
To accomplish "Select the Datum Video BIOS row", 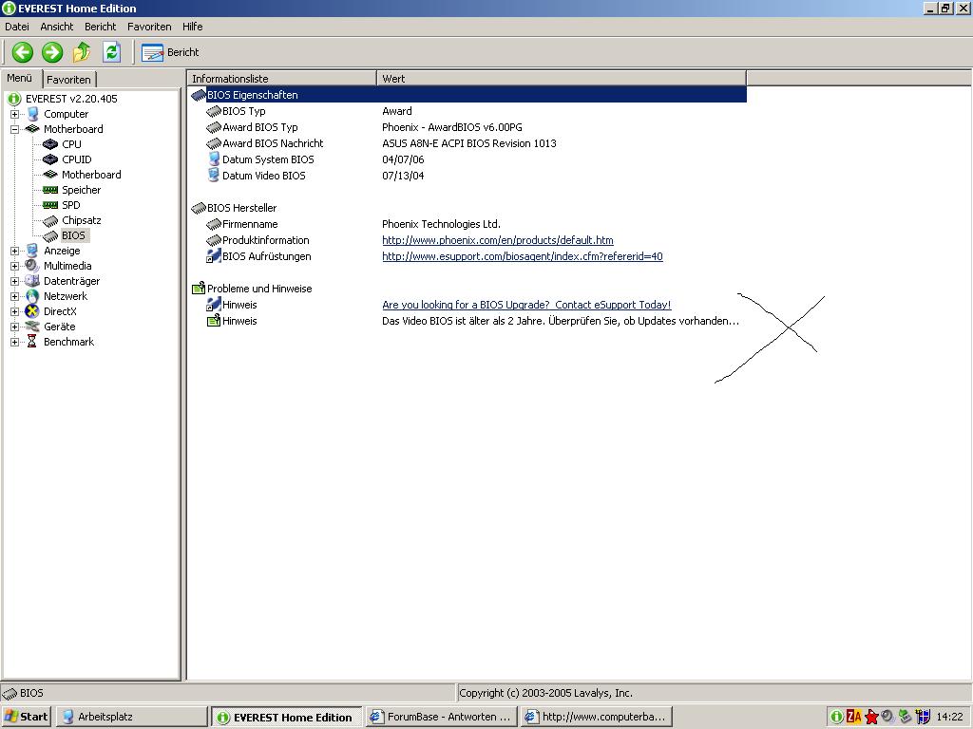I will point(467,176).
